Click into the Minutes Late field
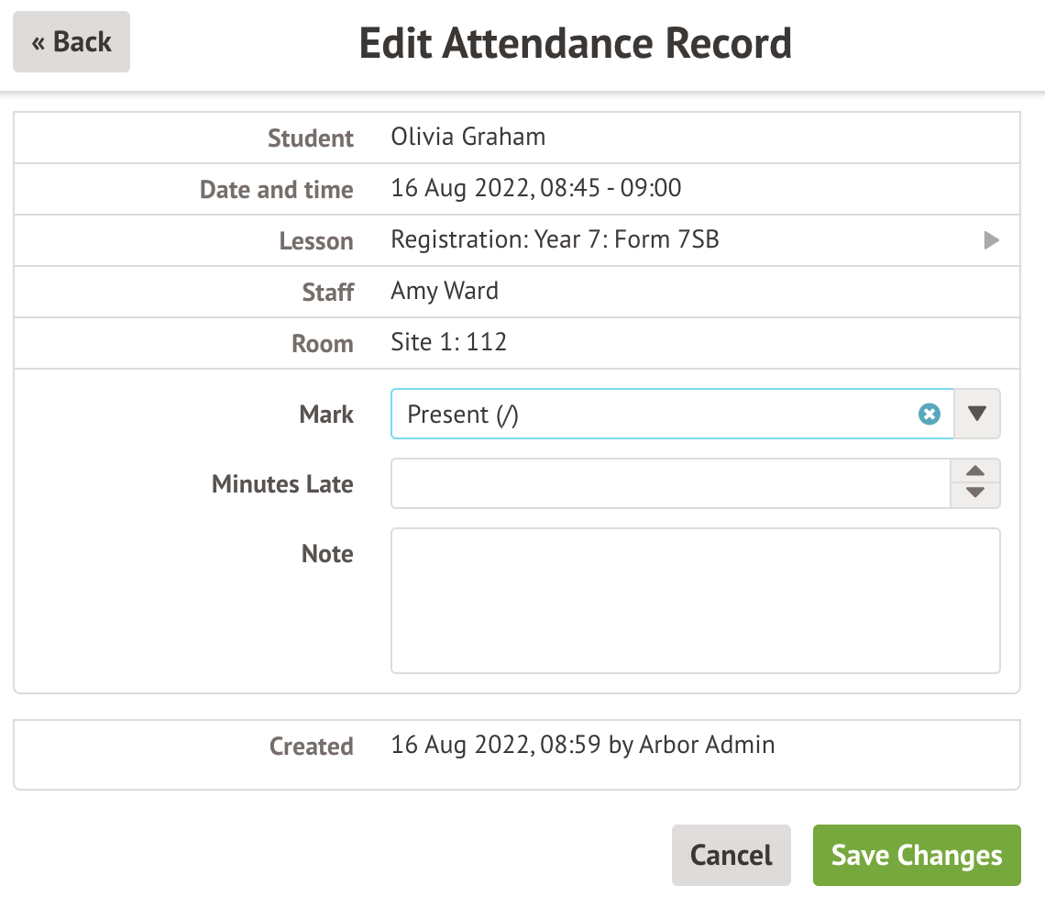The width and height of the screenshot is (1045, 897). tap(670, 483)
